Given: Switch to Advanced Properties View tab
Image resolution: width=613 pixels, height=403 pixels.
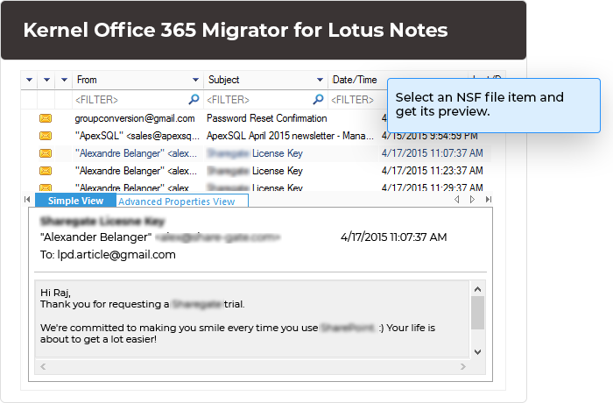Looking at the screenshot, I should click(x=182, y=201).
